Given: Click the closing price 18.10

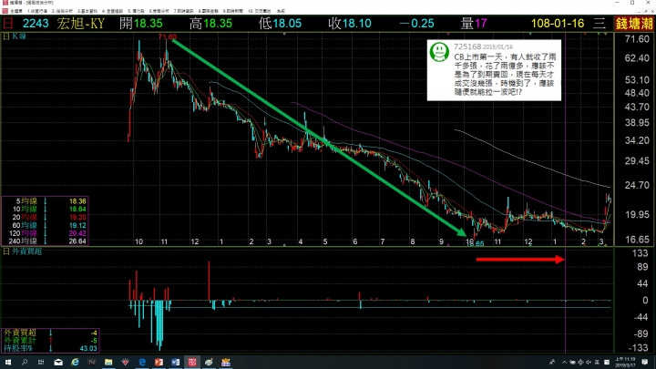Looking at the screenshot, I should pos(356,24).
